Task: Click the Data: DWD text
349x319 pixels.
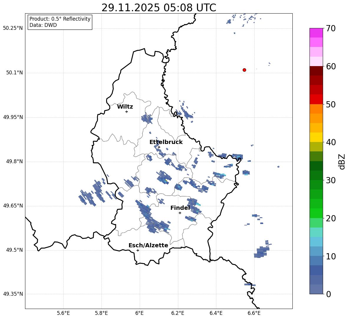Action: click(43, 25)
